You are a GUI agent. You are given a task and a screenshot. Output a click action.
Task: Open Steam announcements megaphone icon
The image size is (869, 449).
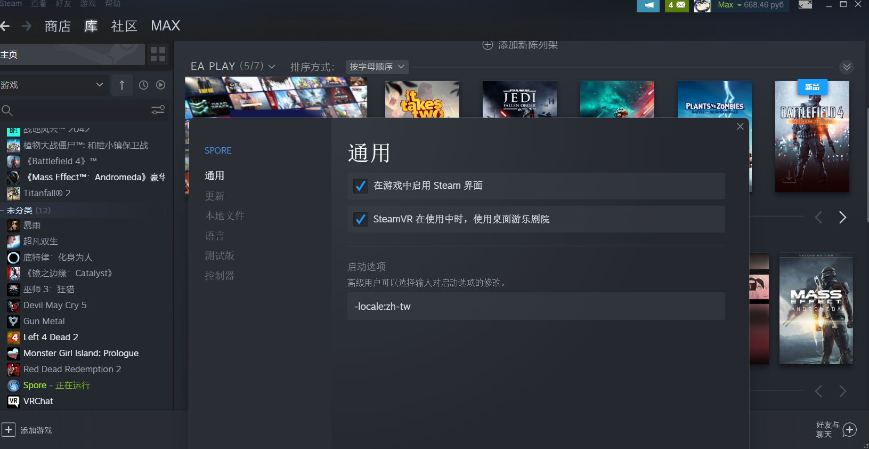tap(648, 5)
